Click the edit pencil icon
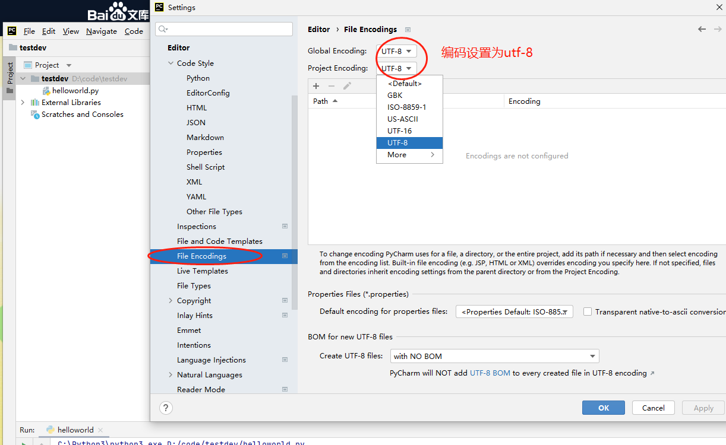This screenshot has height=445, width=726. point(347,86)
